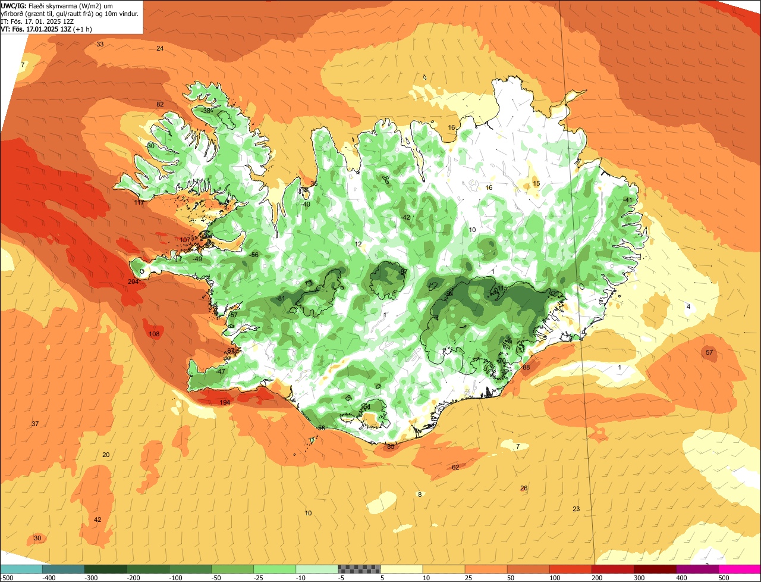Click the light green -25 to -10 swatch
The height and width of the screenshot is (582, 761).
[275, 569]
